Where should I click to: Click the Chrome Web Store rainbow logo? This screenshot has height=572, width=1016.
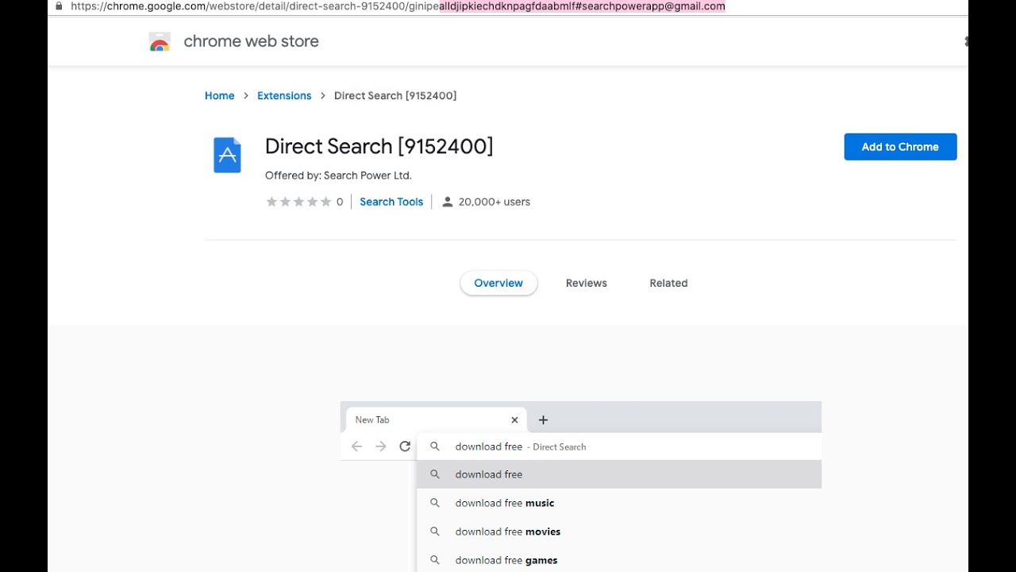click(160, 42)
